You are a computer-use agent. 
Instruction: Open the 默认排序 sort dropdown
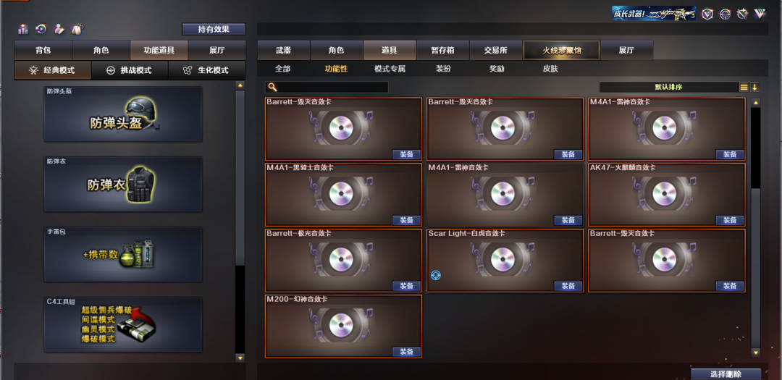pos(668,88)
